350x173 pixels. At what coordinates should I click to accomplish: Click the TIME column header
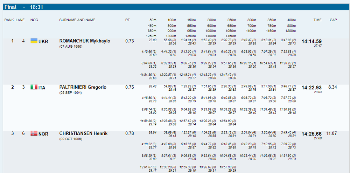317,20
